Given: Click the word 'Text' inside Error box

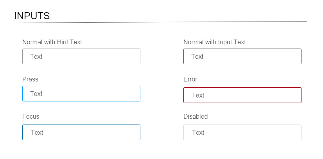Looking at the screenshot, I should point(198,95).
